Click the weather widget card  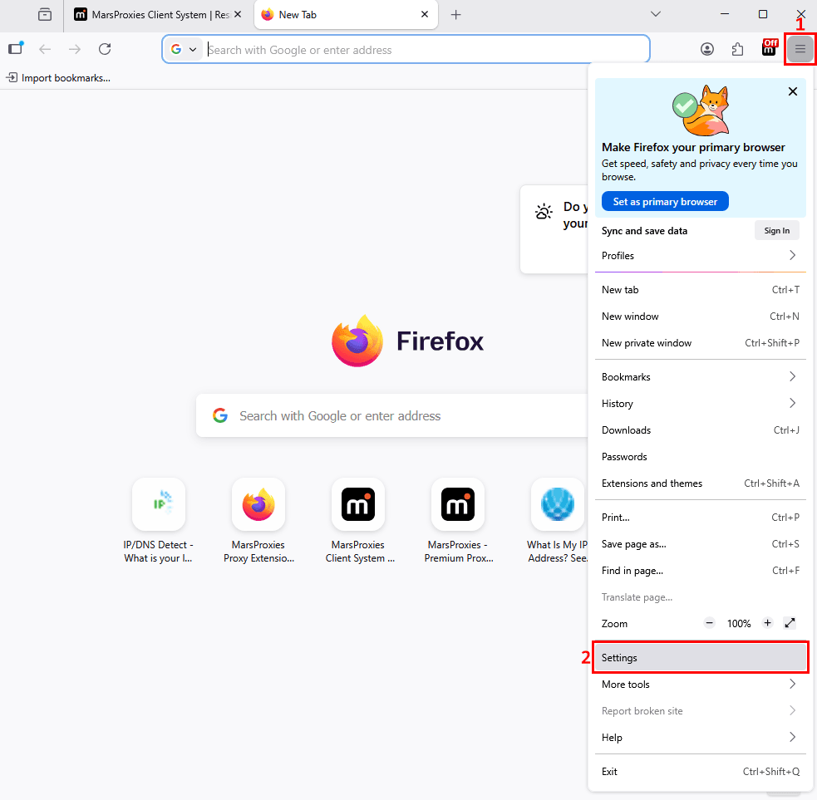coord(554,229)
